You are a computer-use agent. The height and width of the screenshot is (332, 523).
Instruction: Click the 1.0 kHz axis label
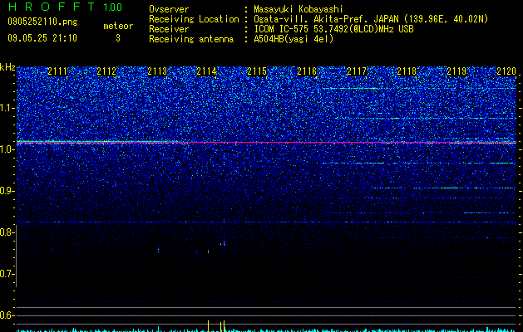tap(7, 149)
